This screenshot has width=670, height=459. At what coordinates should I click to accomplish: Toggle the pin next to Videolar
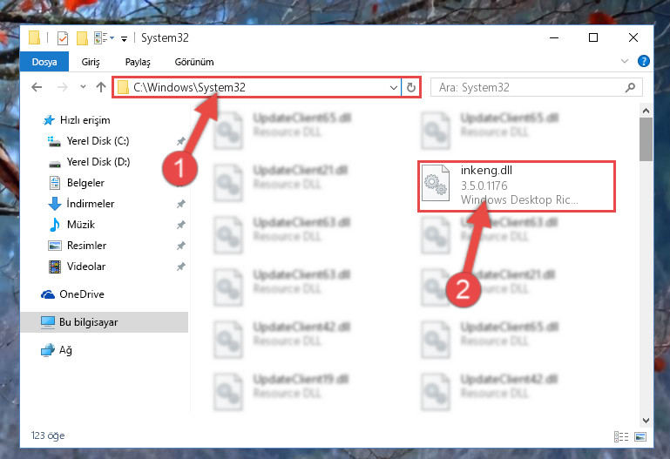(181, 267)
